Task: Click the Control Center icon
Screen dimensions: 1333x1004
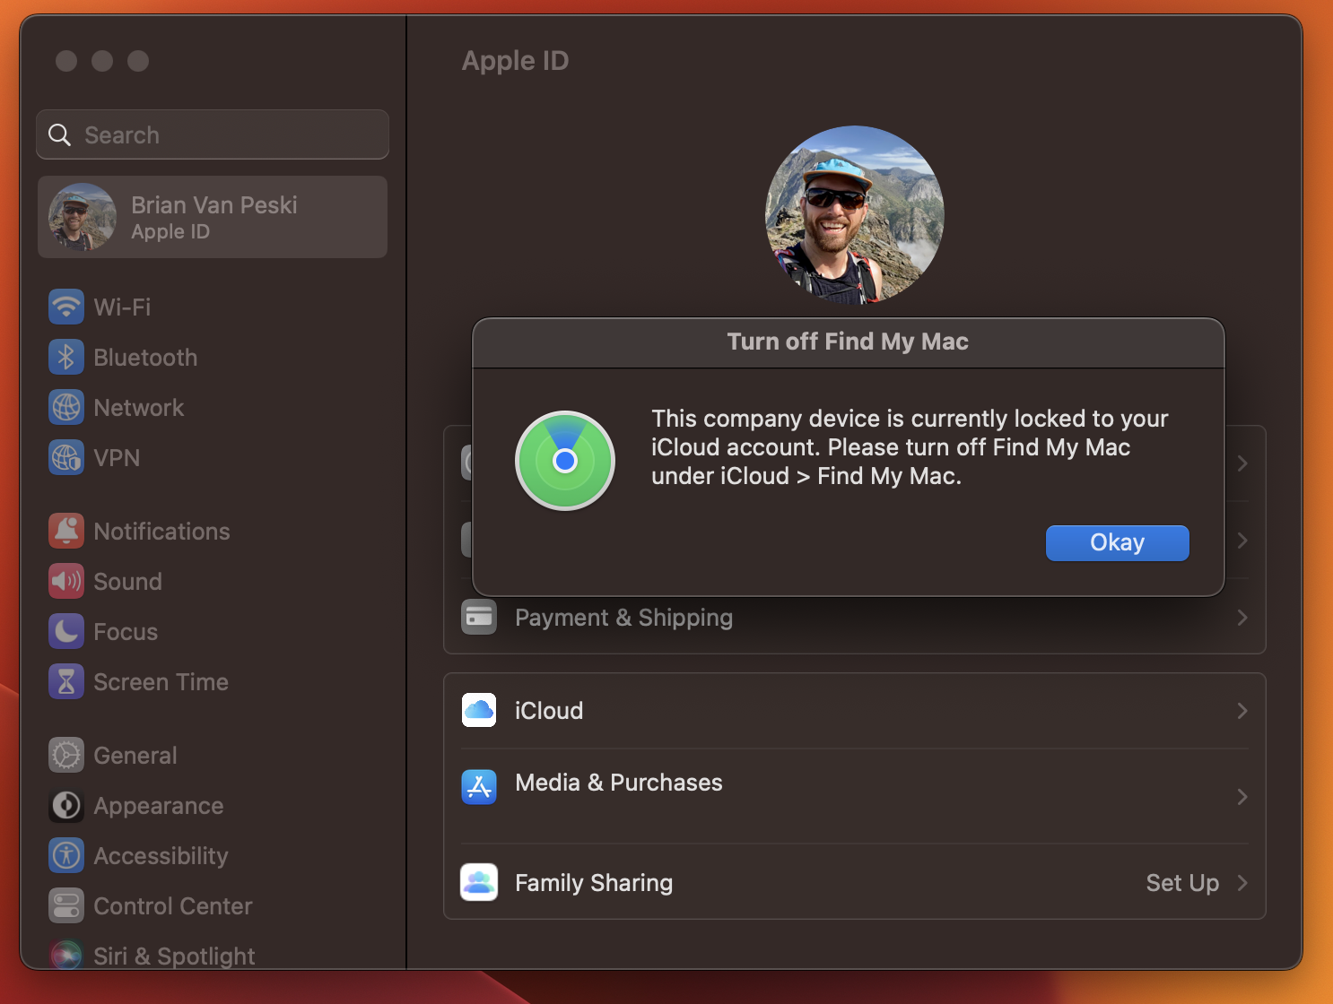Action: click(x=66, y=906)
